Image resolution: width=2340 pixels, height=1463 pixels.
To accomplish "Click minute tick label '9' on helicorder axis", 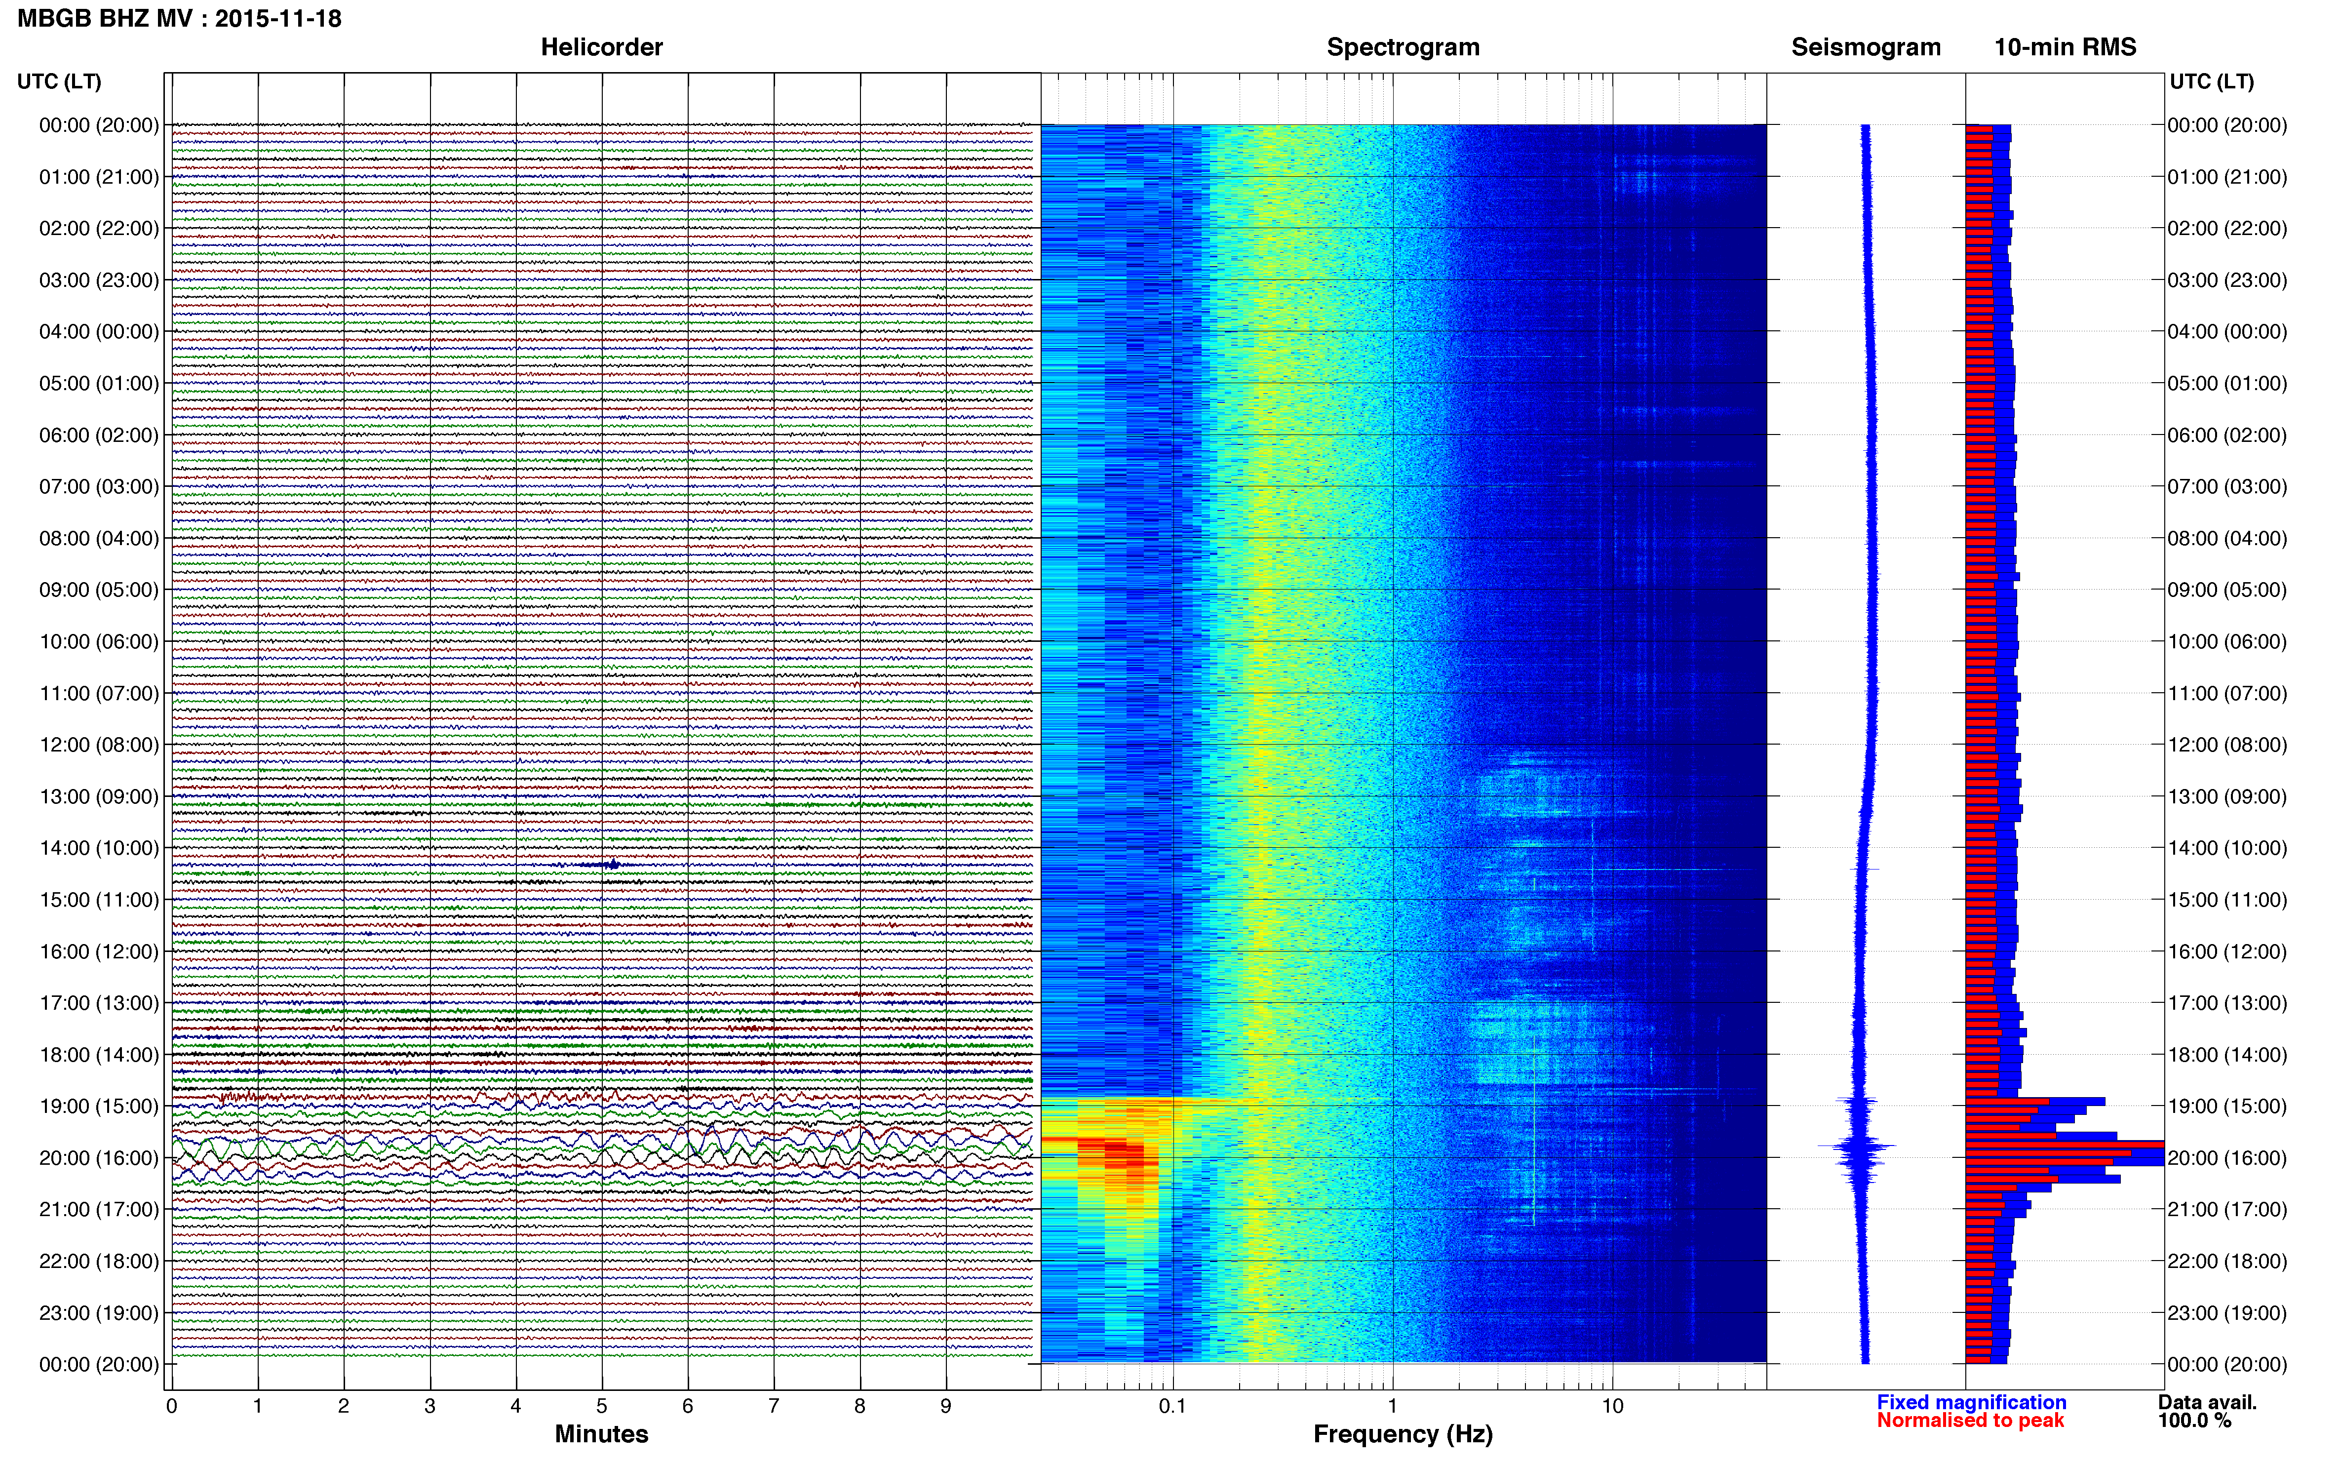I will tap(946, 1406).
